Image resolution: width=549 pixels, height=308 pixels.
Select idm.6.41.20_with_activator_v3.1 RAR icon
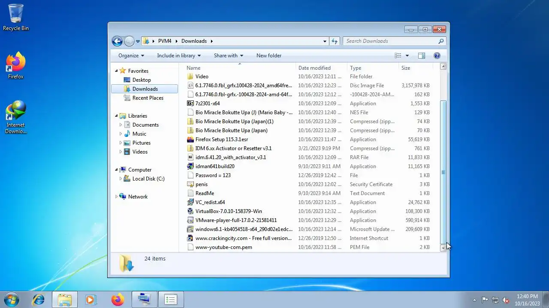(191, 157)
